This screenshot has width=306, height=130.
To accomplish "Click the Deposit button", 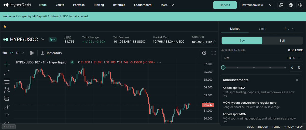I will click(225, 5).
